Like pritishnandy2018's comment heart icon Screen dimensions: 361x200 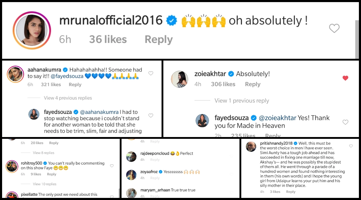click(351, 146)
